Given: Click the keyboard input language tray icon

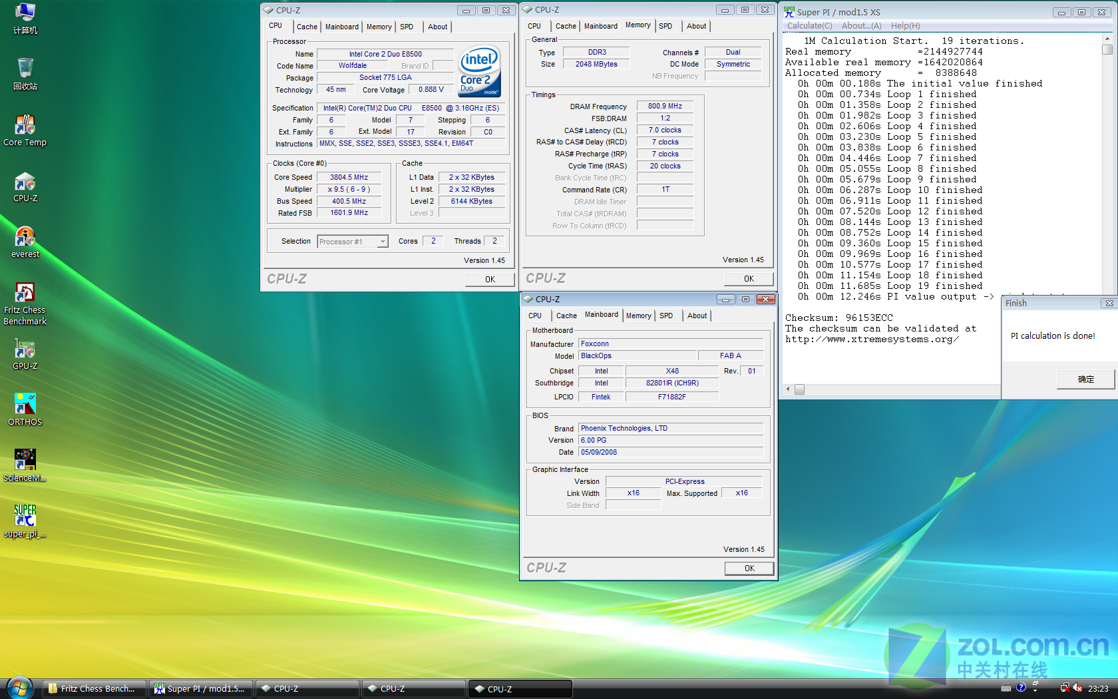Looking at the screenshot, I should coord(1006,688).
